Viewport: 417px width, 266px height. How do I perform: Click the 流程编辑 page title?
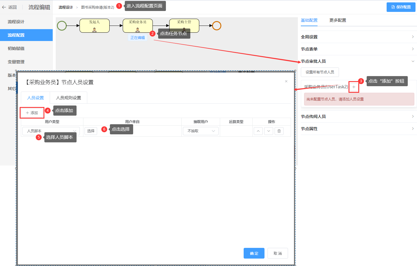39,7
